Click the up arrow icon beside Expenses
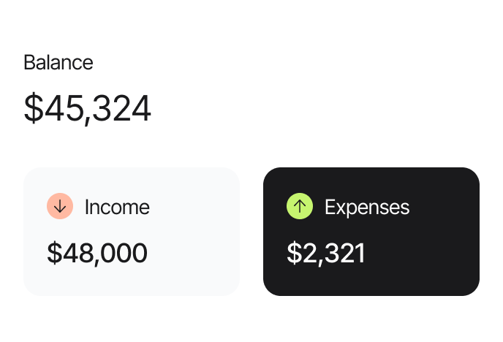The width and height of the screenshot is (503, 342). pos(299,207)
